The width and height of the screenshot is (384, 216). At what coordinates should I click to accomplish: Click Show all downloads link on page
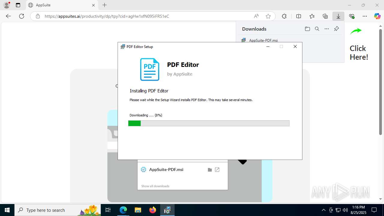155,186
